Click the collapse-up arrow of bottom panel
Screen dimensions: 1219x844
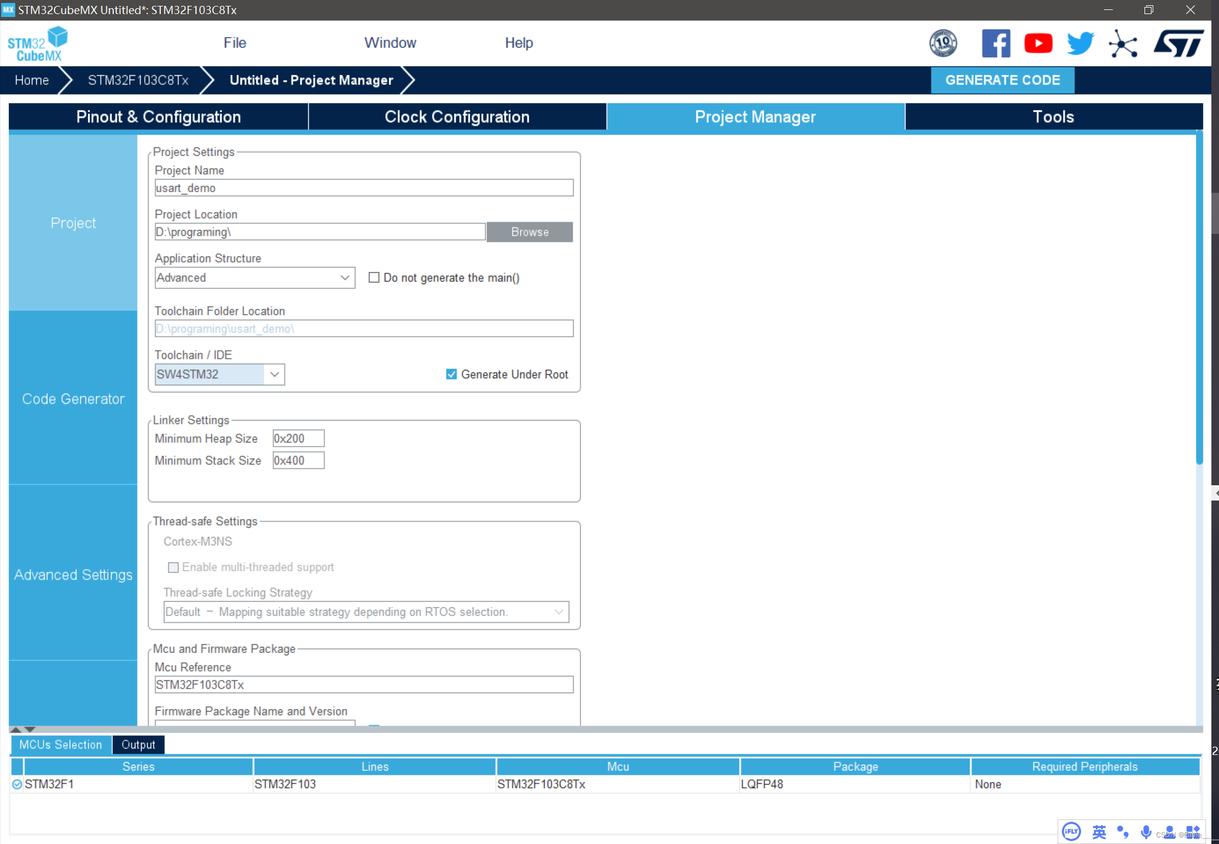(16, 730)
